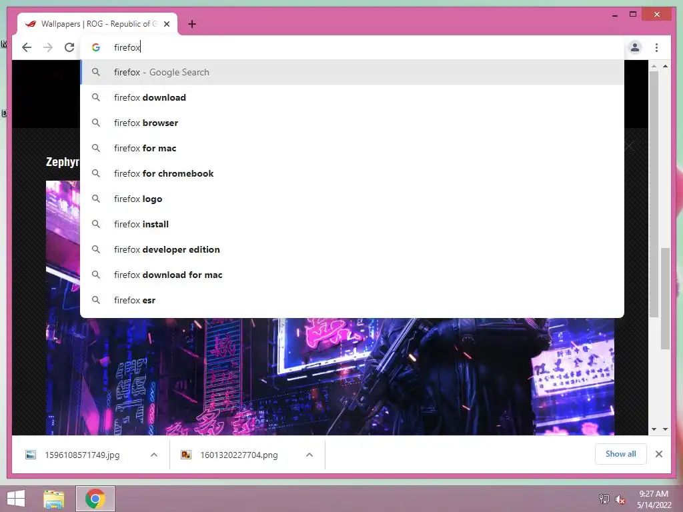Expand options for 1596108571749.jpg download
Screen dimensions: 683x512
(x=154, y=455)
